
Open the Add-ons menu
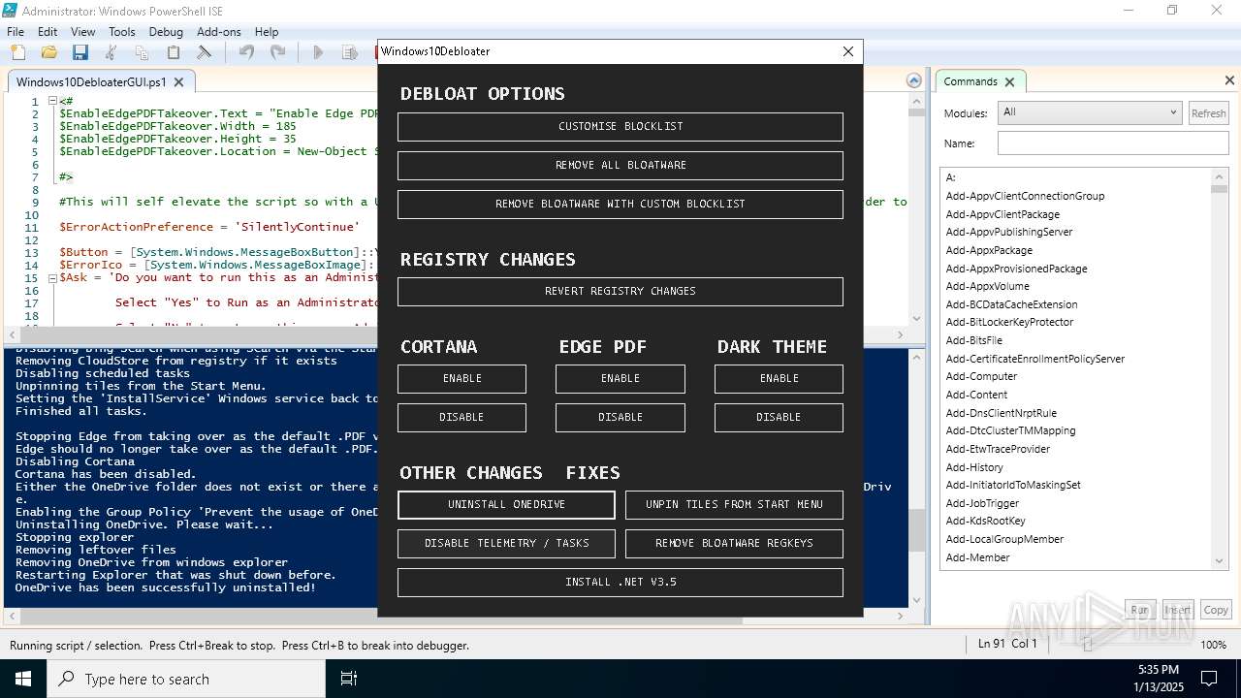click(218, 32)
